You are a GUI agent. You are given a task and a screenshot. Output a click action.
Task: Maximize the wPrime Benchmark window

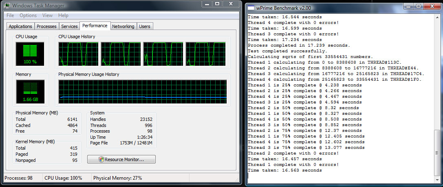pos(419,6)
